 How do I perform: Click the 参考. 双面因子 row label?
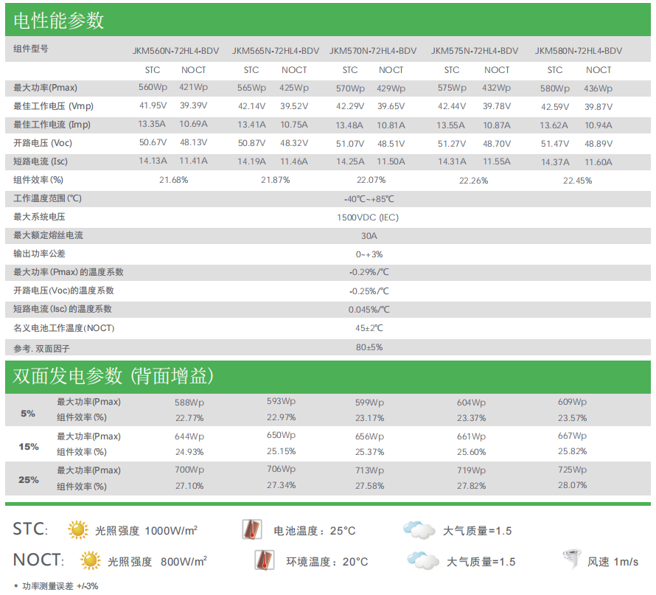tap(41, 349)
